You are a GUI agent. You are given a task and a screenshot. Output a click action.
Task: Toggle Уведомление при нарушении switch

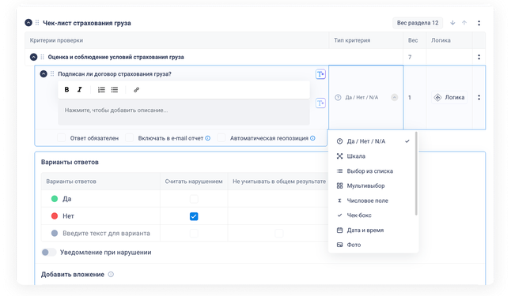(x=49, y=252)
